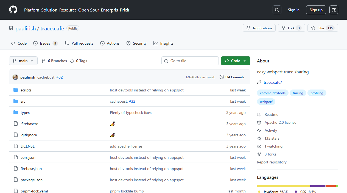This screenshot has width=347, height=193.
Task: Expand the green Code dropdown button
Action: click(x=236, y=61)
